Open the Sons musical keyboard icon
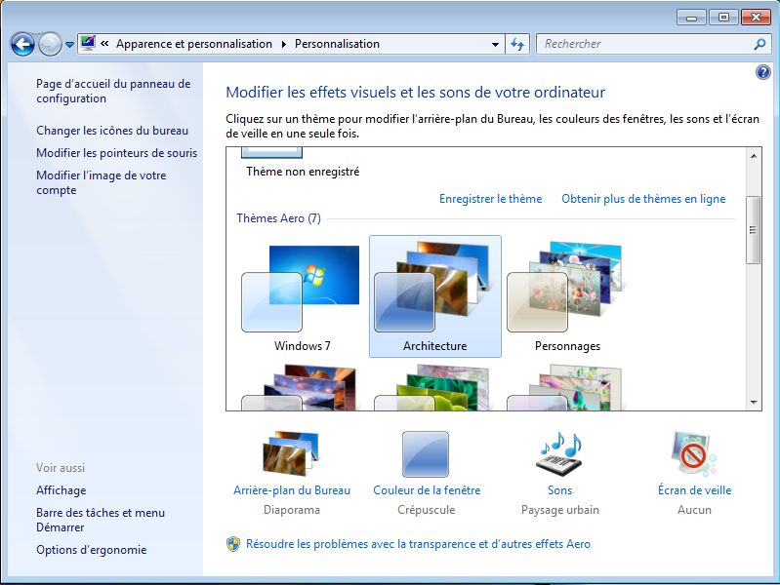780x585 pixels. tap(560, 453)
